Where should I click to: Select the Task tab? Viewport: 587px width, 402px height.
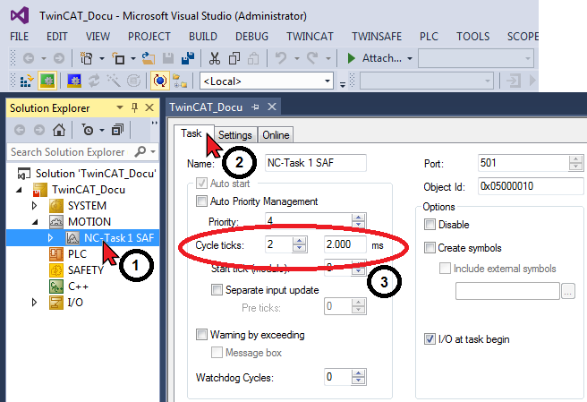(x=191, y=133)
